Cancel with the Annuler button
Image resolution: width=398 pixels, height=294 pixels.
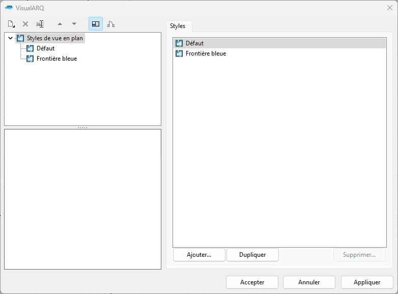coord(309,282)
